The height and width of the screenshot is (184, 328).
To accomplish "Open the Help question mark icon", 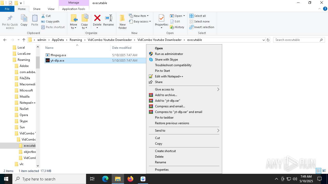I will tap(325, 9).
